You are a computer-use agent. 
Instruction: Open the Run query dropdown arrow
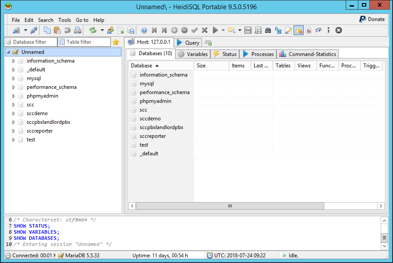tap(223, 31)
